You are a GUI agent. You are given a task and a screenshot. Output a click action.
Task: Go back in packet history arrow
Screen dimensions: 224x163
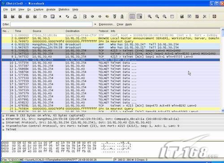(92, 17)
